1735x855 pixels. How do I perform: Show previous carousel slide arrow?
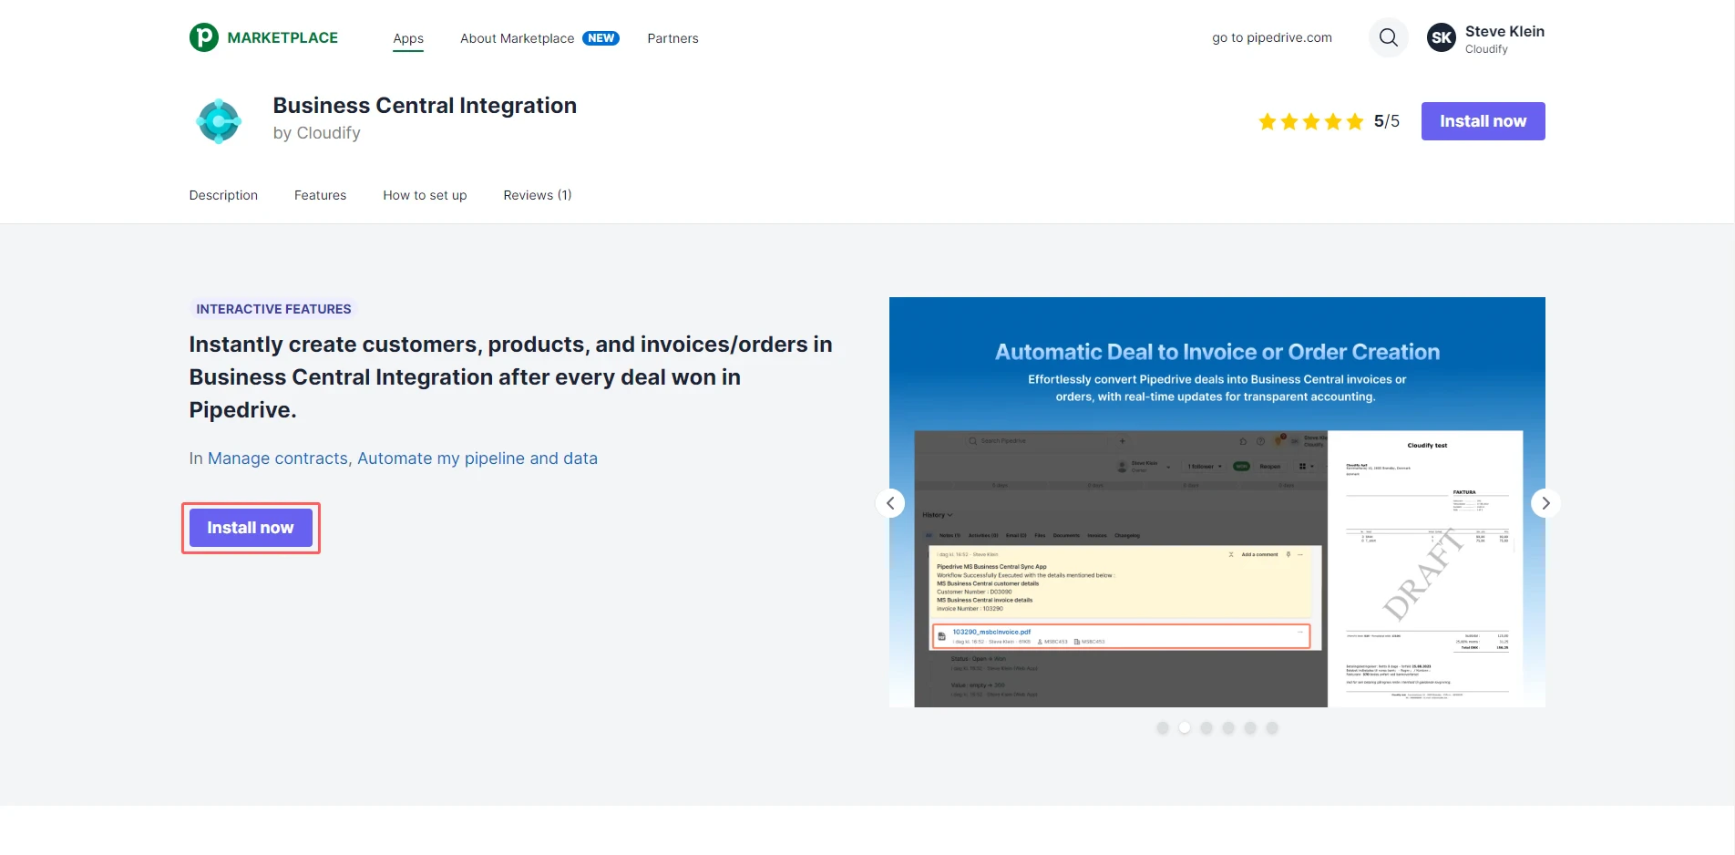(x=890, y=503)
